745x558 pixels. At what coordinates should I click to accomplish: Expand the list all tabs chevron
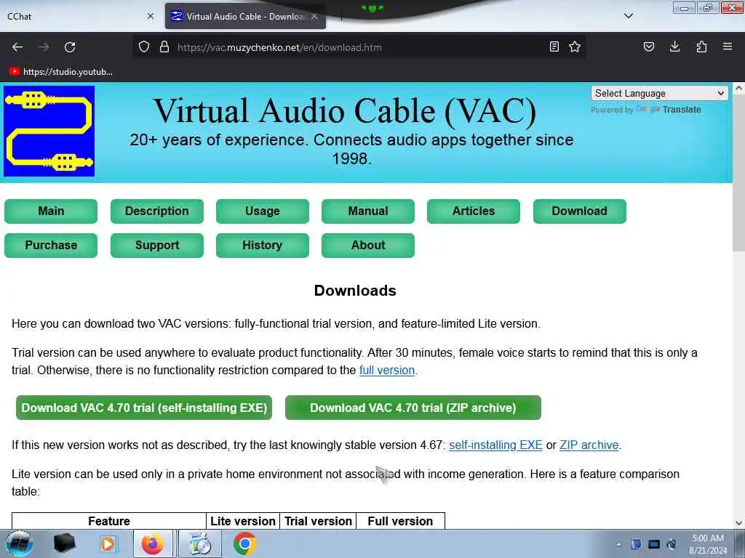click(629, 16)
